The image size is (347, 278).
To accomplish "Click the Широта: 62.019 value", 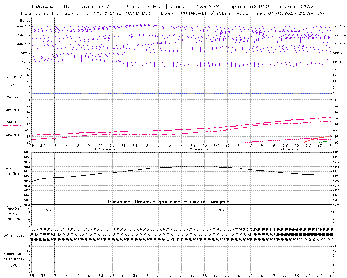I will 248,7.
